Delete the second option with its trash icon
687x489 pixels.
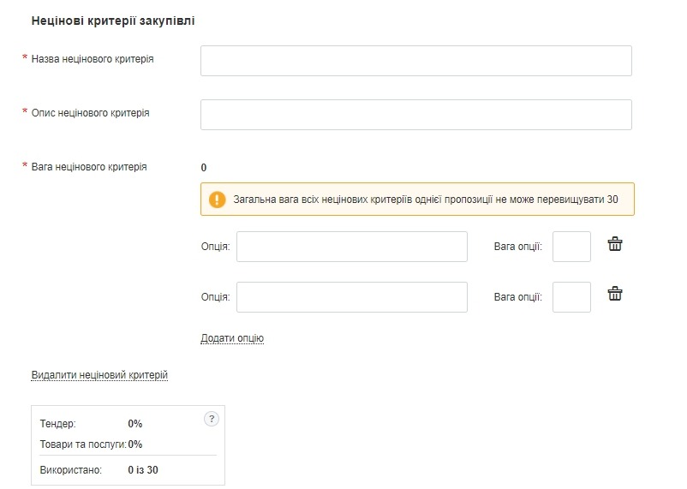614,295
